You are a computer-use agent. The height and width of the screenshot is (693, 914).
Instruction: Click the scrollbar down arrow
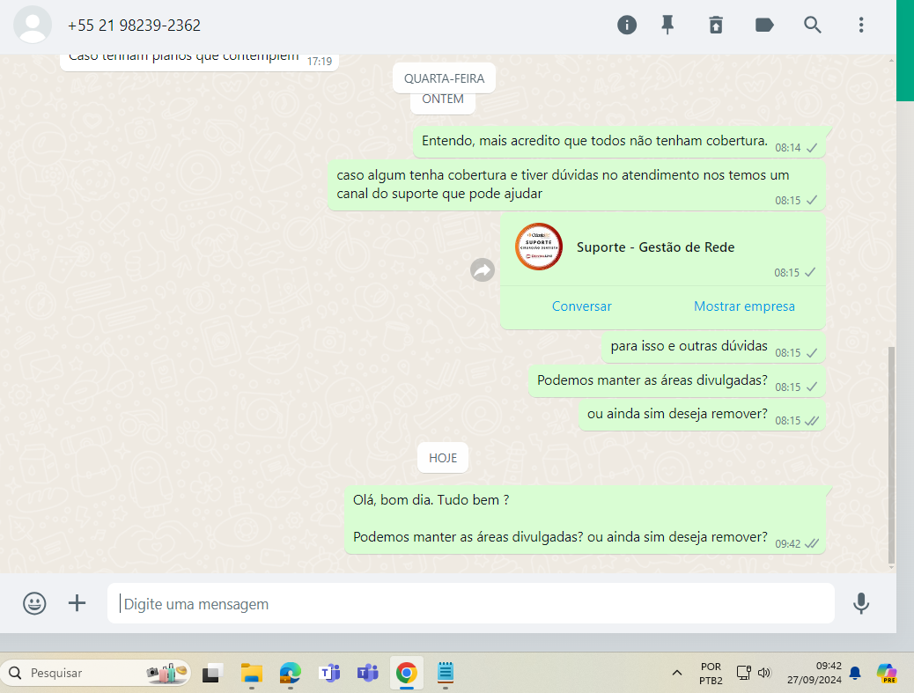click(891, 568)
